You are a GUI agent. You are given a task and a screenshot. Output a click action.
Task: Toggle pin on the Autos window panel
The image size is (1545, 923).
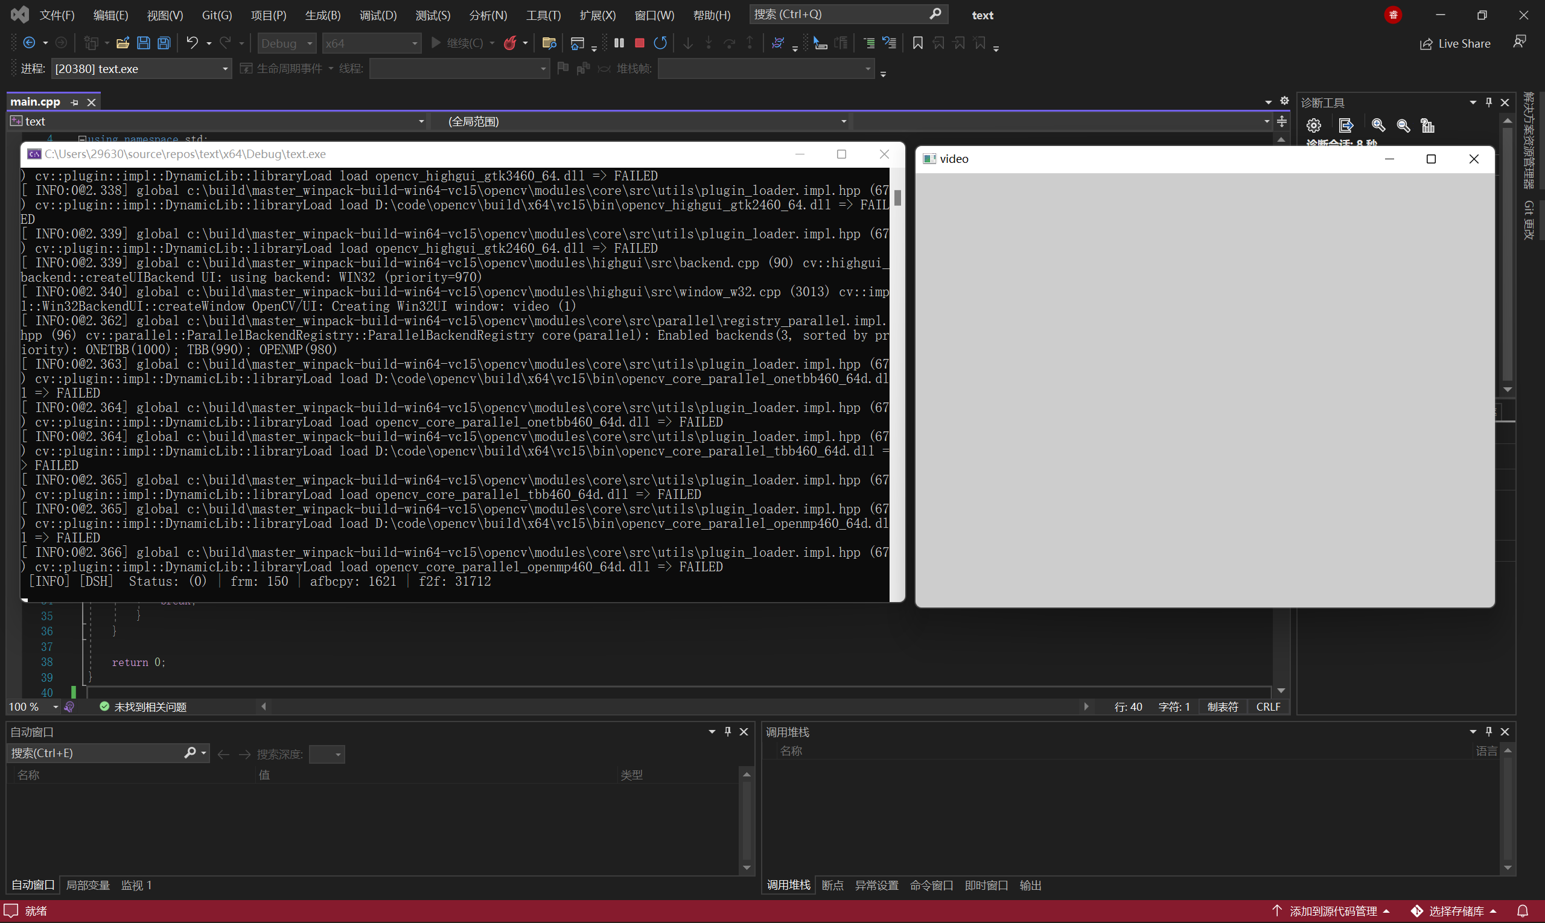[727, 732]
